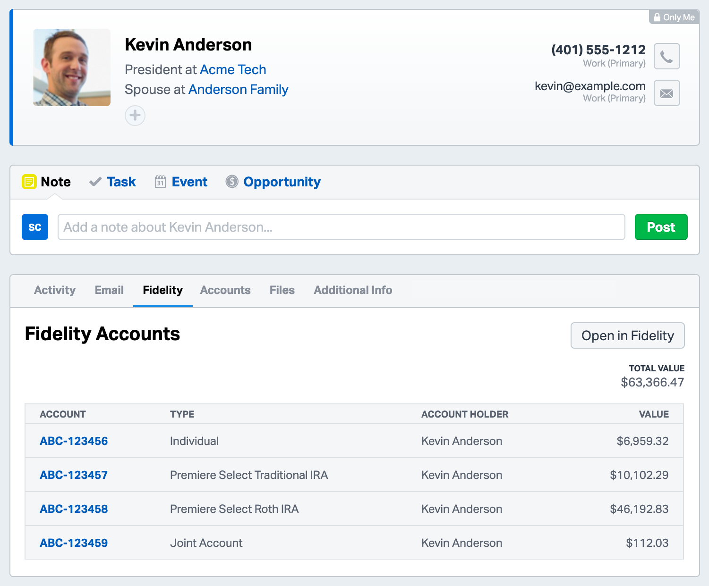Click the yellow Note icon
The width and height of the screenshot is (709, 586).
[x=29, y=181]
